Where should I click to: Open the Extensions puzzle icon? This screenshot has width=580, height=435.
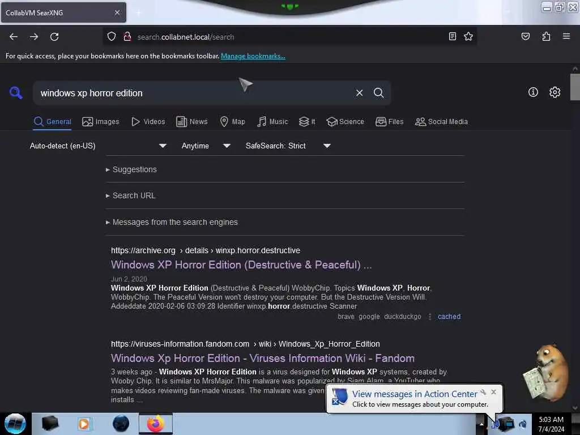tap(546, 36)
